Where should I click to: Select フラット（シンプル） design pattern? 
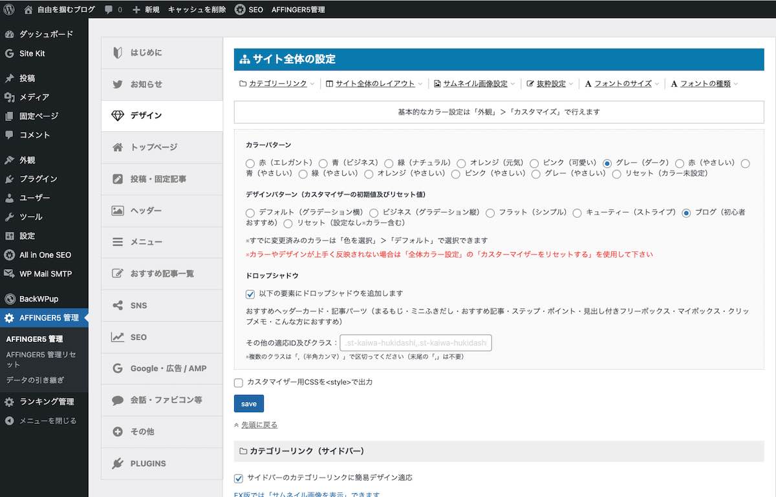click(490, 213)
